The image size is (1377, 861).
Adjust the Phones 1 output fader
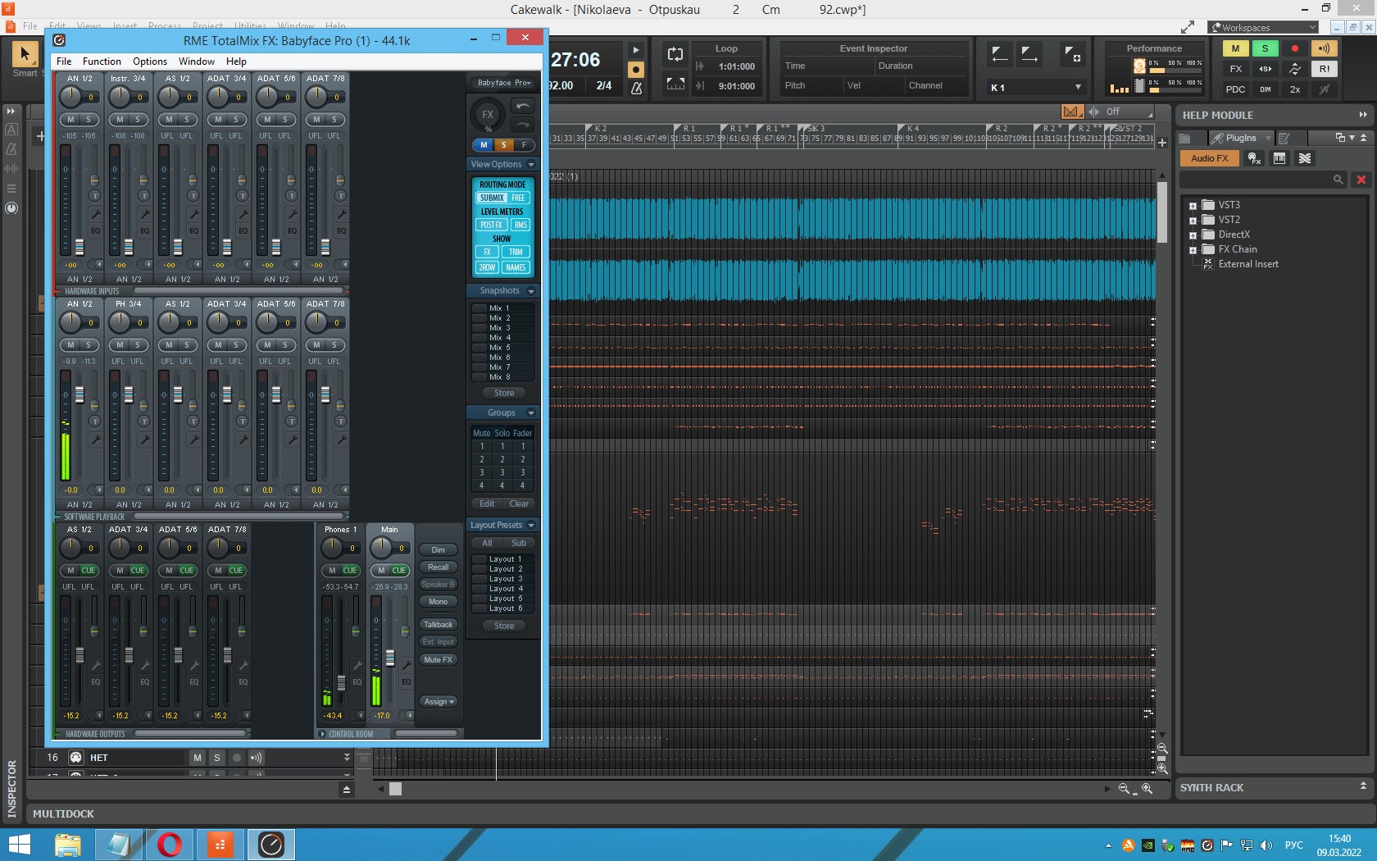point(341,683)
